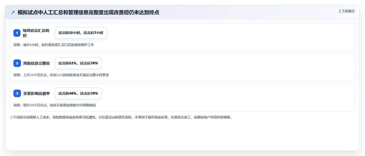Image resolution: width=365 pixels, height=156 pixels.
Task: Click the note 减少5小时，但仍需检查汇总口径
Action: [x=54, y=45]
